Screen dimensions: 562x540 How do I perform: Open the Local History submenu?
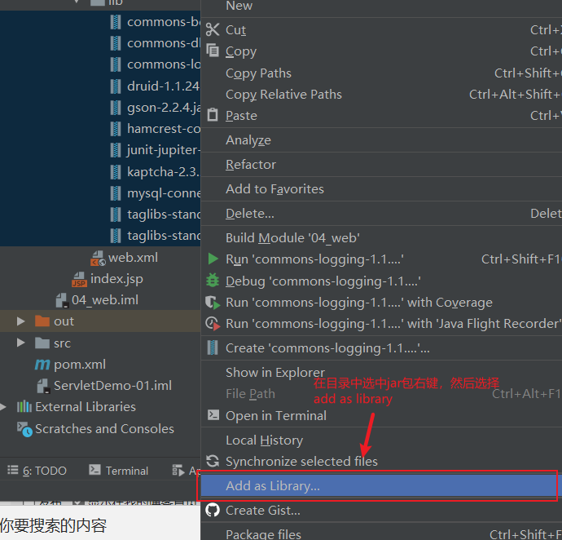pos(265,440)
